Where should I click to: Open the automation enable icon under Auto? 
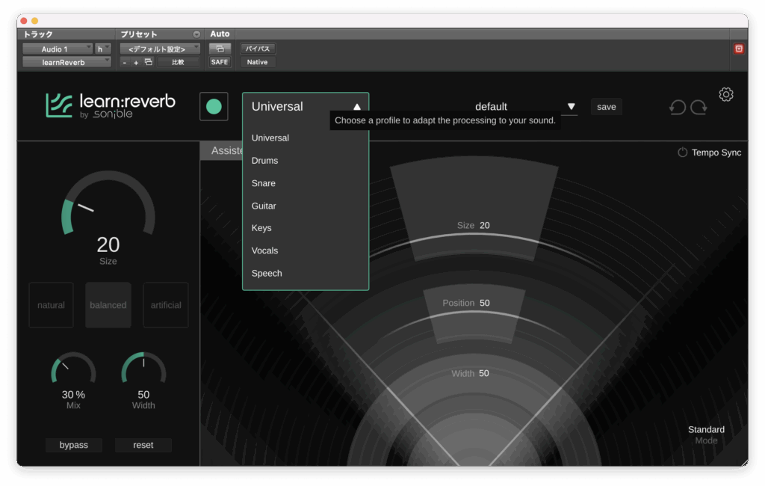220,49
